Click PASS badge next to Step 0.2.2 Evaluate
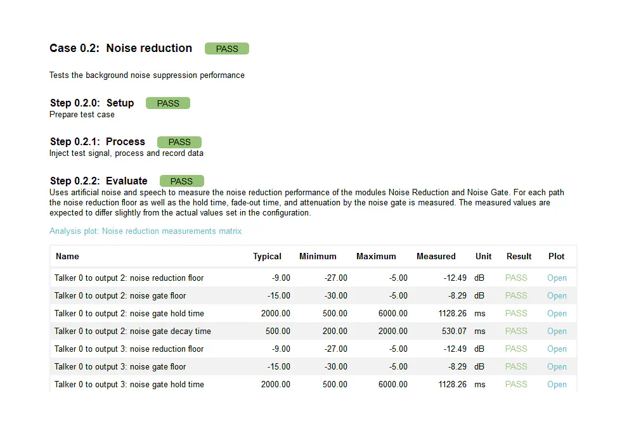634x431 pixels. click(x=182, y=181)
